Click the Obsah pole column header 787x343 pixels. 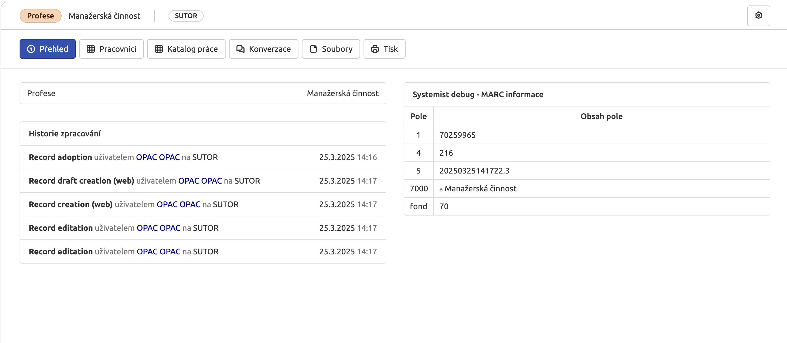[601, 116]
